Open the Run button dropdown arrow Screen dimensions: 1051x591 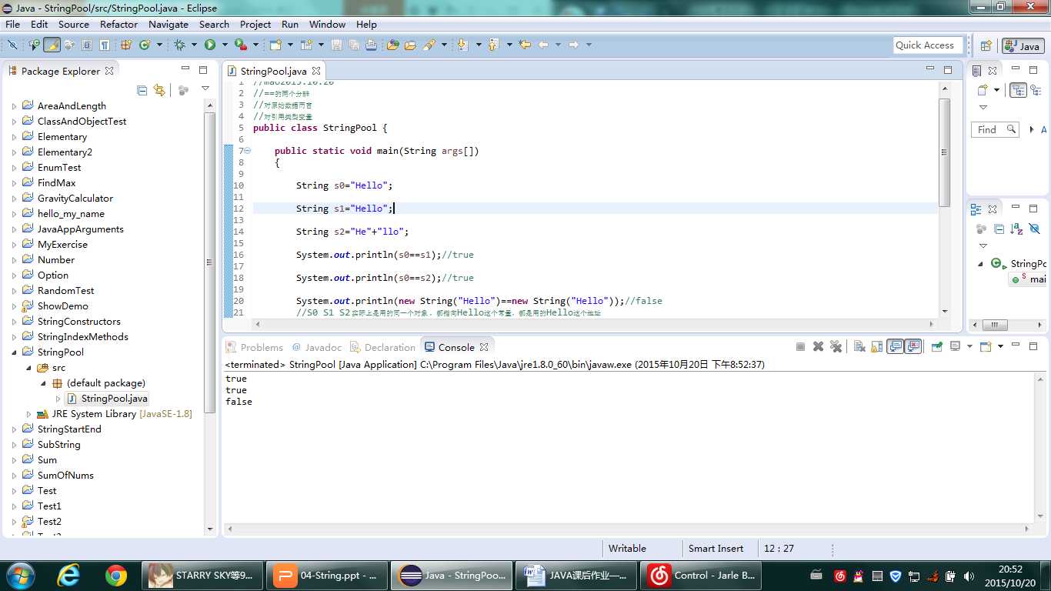tap(225, 45)
